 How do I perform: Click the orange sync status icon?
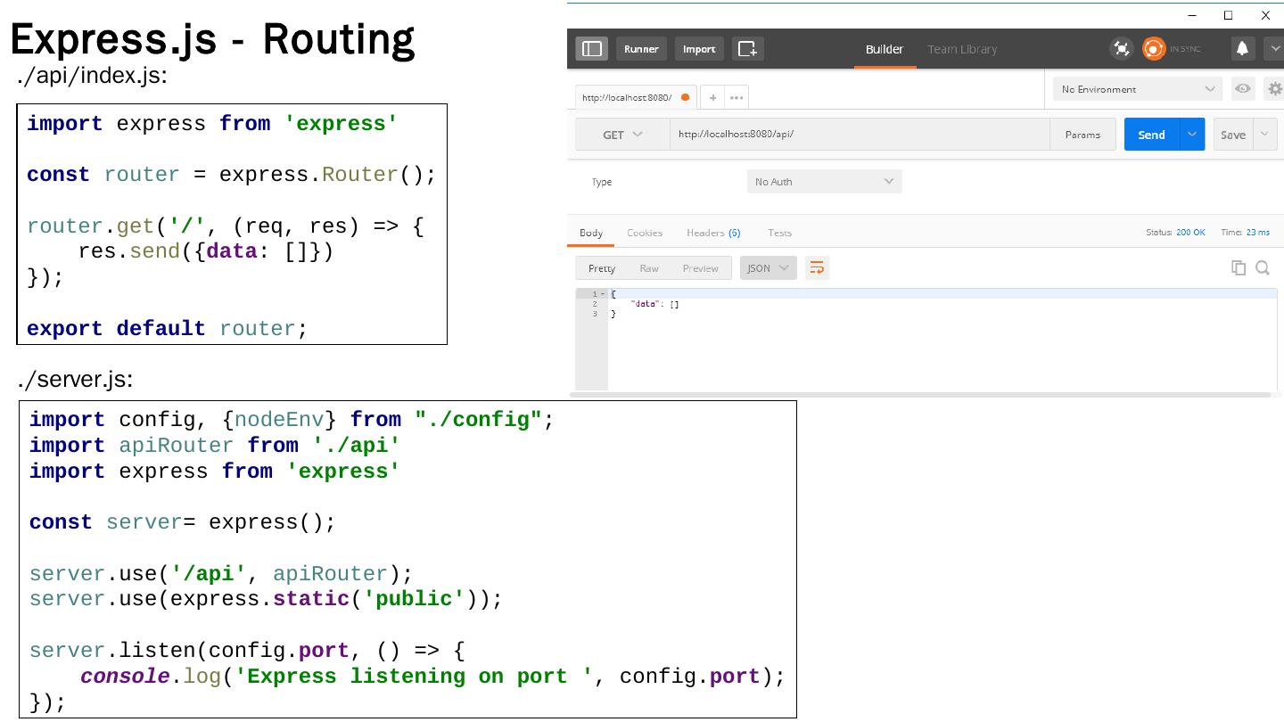[x=1154, y=49]
